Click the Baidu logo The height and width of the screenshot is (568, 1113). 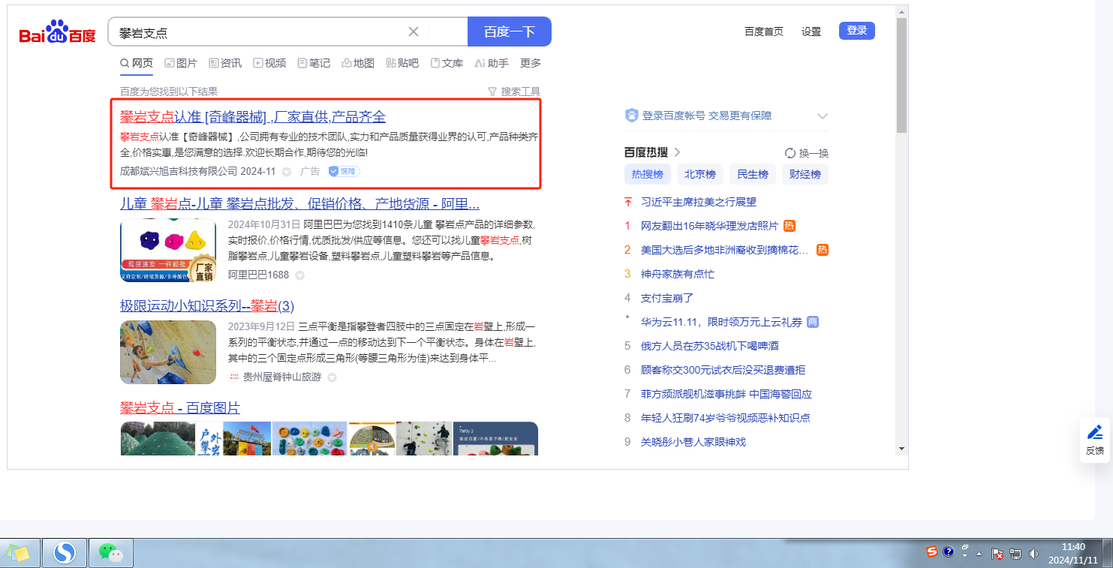[x=58, y=34]
